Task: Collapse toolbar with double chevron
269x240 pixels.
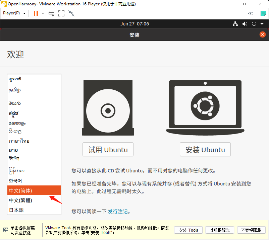Action: point(250,13)
